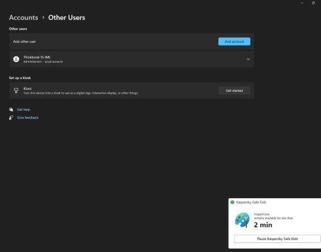This screenshot has width=321, height=252.
Task: Click the Other Users breadcrumb title
Action: click(67, 17)
